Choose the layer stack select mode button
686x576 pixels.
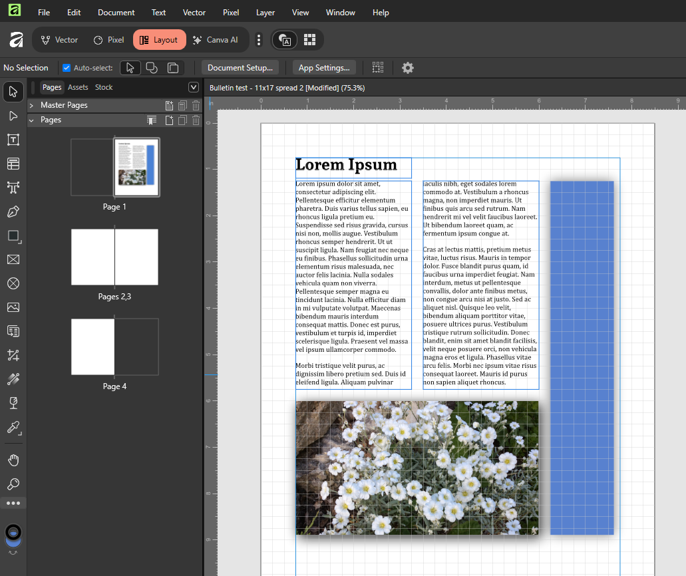(173, 68)
